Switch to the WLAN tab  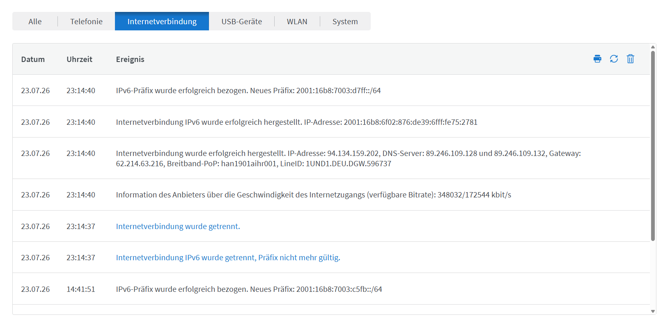pyautogui.click(x=297, y=21)
